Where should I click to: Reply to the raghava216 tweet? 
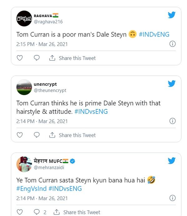(37, 58)
